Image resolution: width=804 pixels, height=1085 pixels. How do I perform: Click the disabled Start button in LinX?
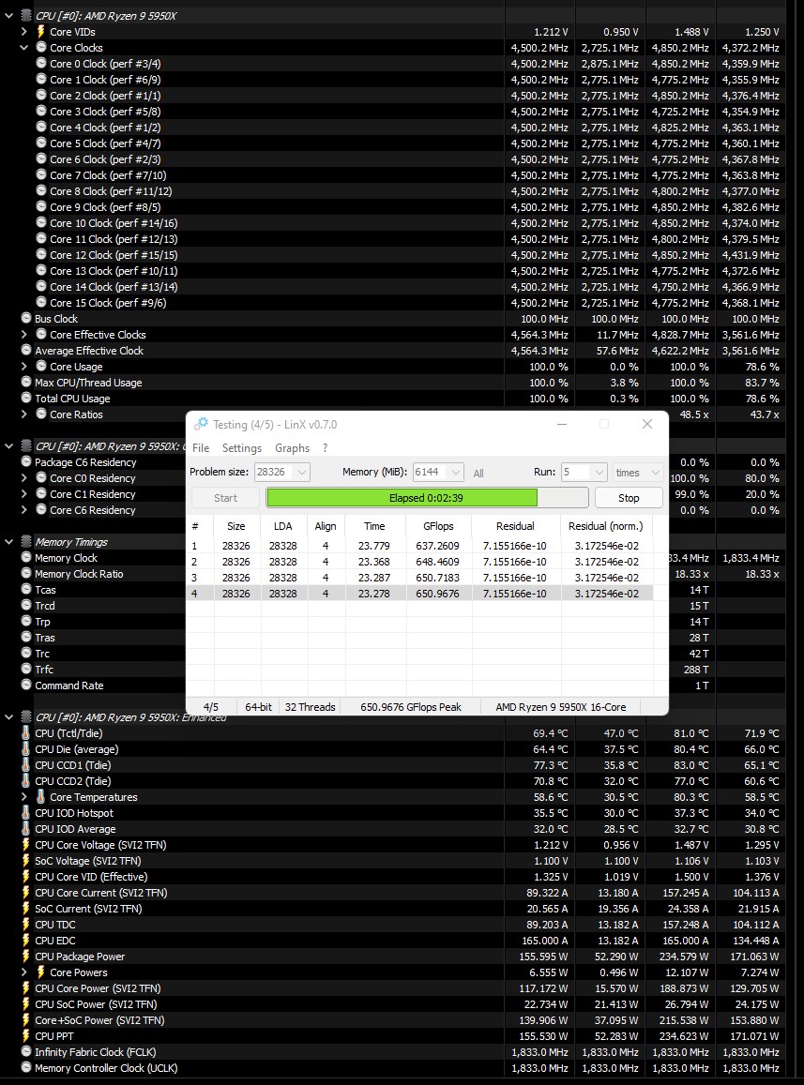pyautogui.click(x=225, y=498)
